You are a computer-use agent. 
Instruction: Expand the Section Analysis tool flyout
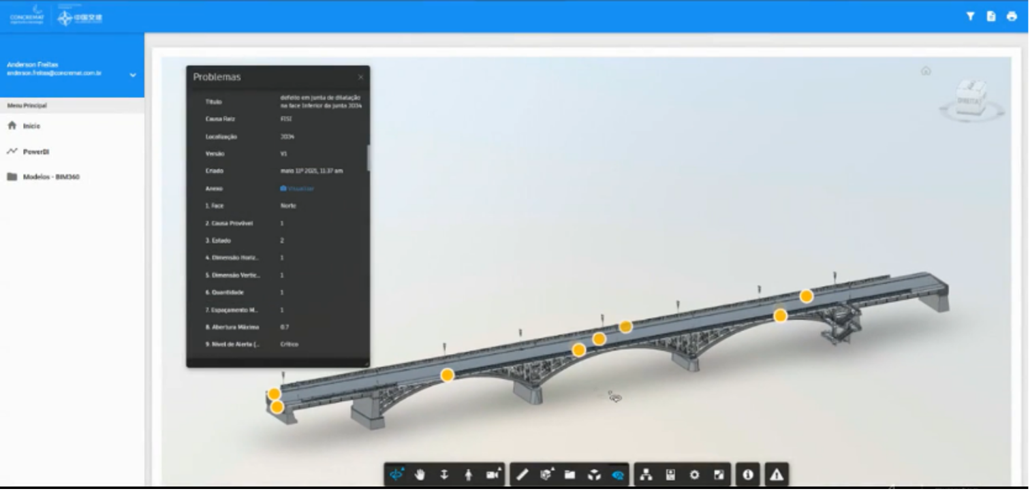(x=546, y=475)
